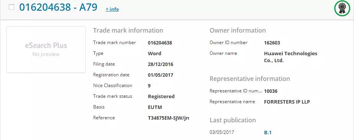Click the green registered certificate ribbon icon
The height and width of the screenshot is (140, 354).
point(342,9)
